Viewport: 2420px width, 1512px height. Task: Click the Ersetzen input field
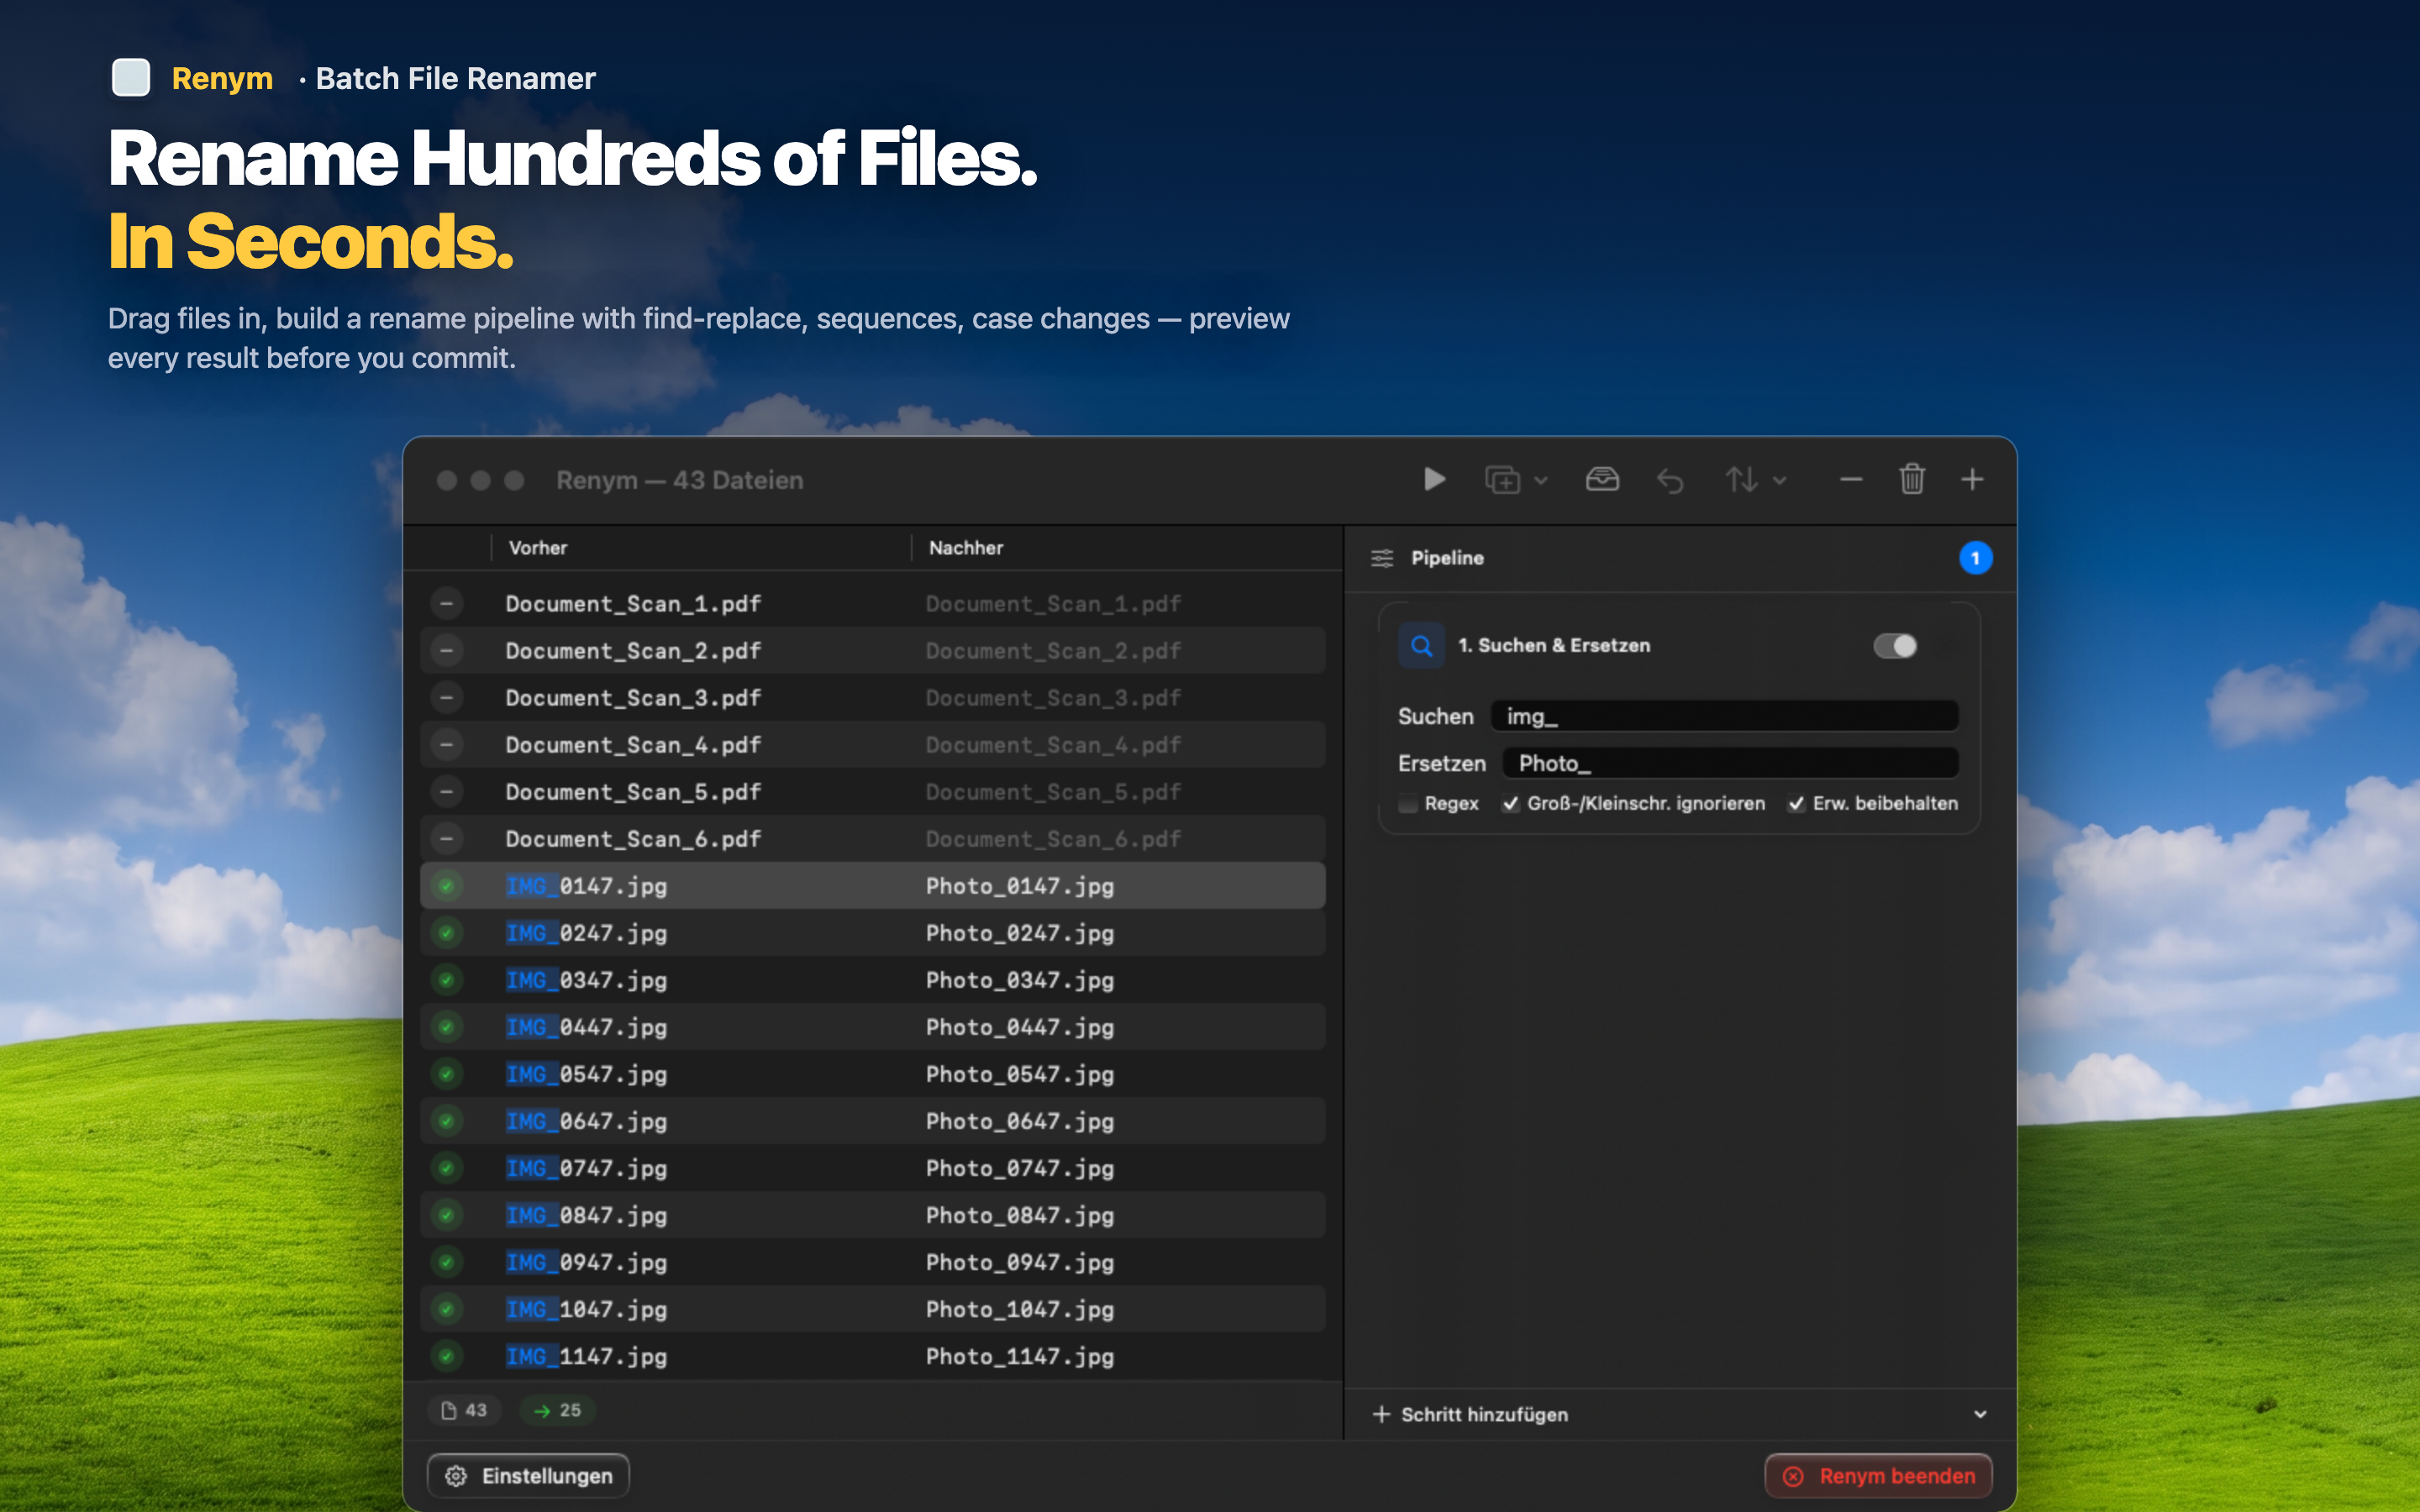click(x=1730, y=763)
